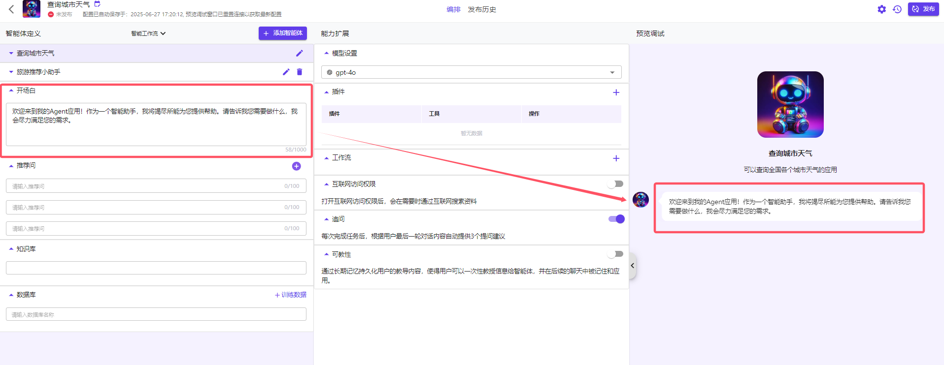
Task: Collapse the 推荐问 section
Action: tap(11, 166)
